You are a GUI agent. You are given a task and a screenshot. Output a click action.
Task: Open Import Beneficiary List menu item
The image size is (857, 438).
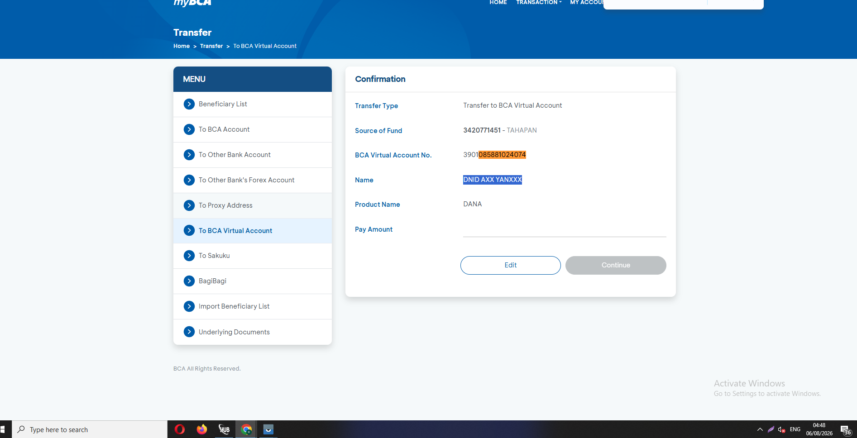pyautogui.click(x=253, y=306)
